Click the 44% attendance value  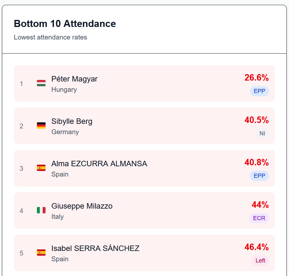(x=260, y=205)
